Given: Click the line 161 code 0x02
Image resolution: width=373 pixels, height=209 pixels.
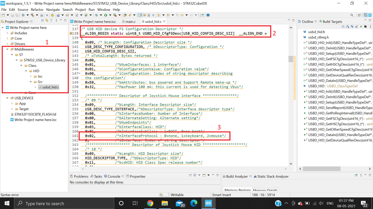Looking at the screenshot, I should [x=90, y=136].
